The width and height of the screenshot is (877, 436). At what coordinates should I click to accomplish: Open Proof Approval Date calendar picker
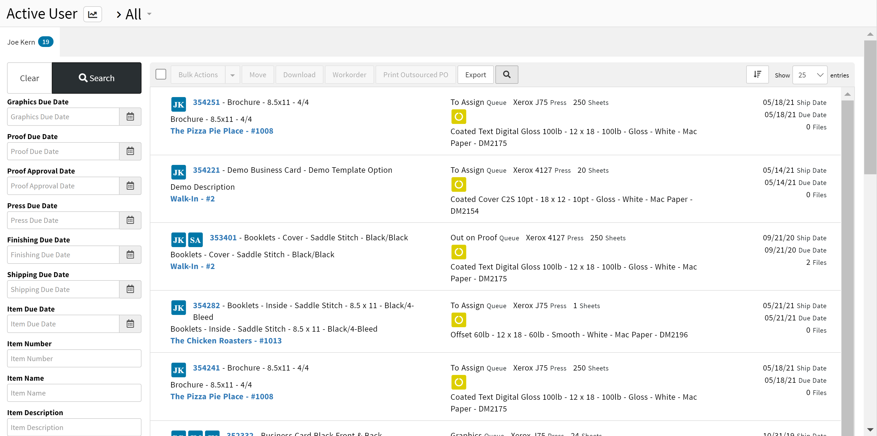130,186
